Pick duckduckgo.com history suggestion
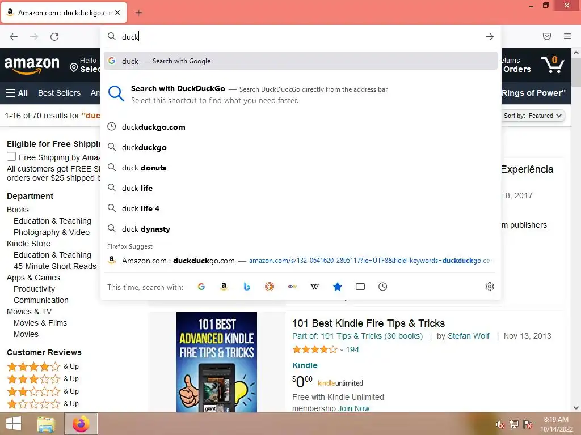 (x=301, y=127)
